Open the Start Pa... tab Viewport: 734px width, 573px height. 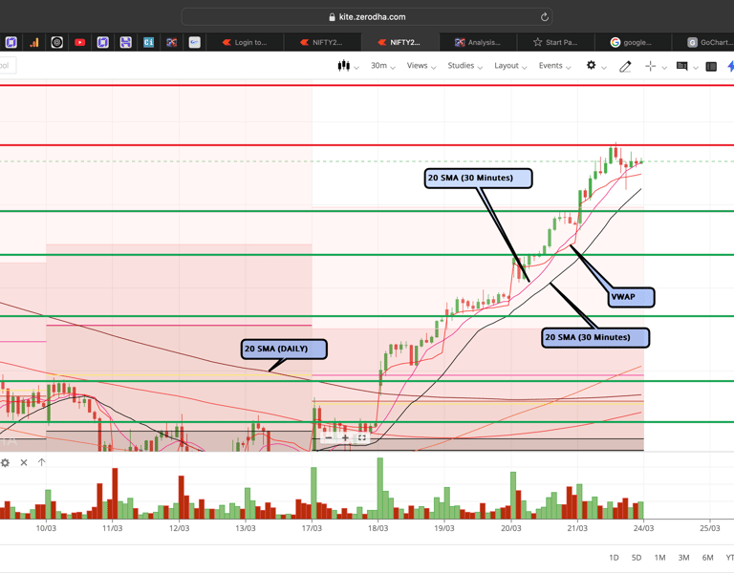pos(555,42)
